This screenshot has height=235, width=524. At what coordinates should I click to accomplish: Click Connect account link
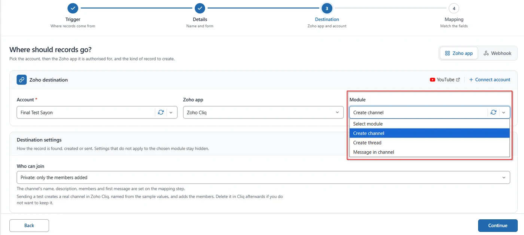point(490,80)
